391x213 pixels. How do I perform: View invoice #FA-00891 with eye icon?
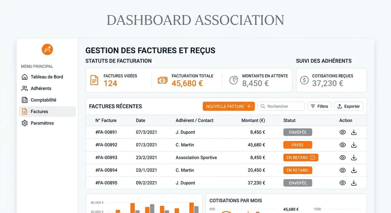pos(343,132)
